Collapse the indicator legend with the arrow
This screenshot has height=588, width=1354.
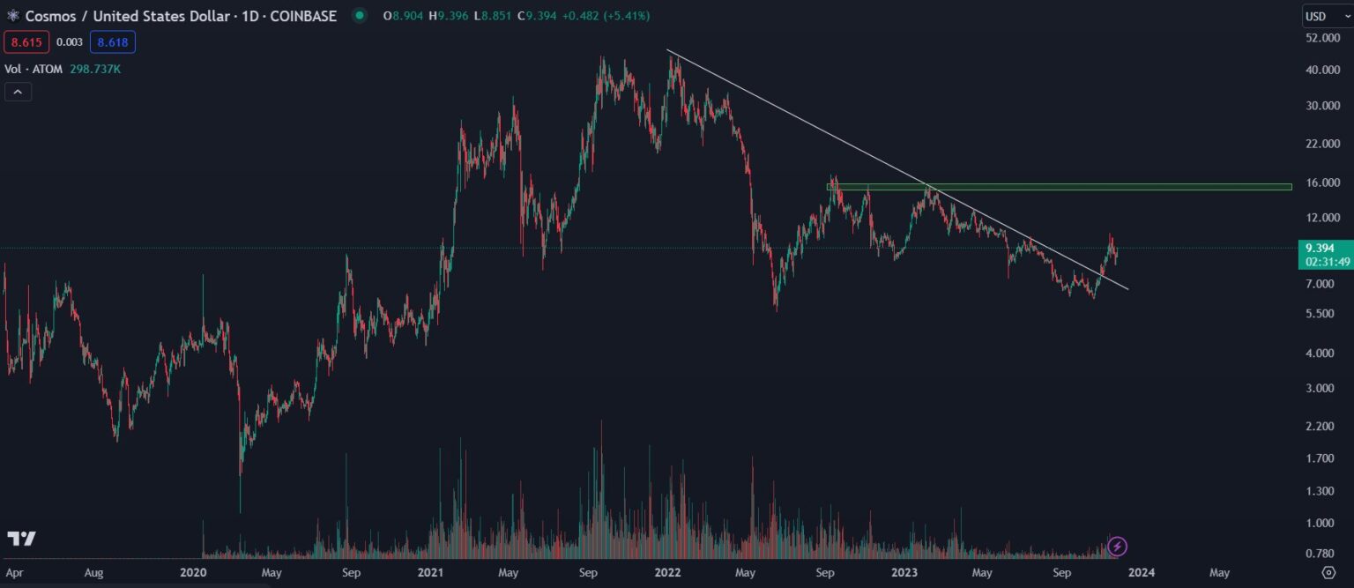point(18,92)
